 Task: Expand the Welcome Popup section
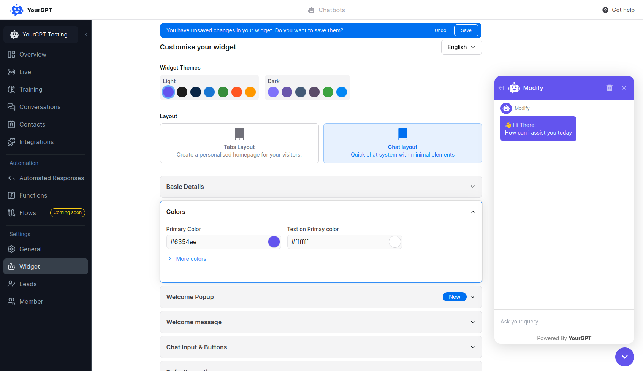tap(321, 297)
